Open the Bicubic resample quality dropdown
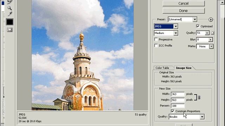Viewport: 225px width, 126px height. [202, 117]
